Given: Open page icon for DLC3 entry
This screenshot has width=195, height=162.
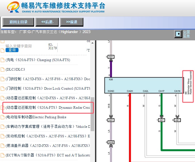Looking at the screenshot, I should [x=2, y=70].
